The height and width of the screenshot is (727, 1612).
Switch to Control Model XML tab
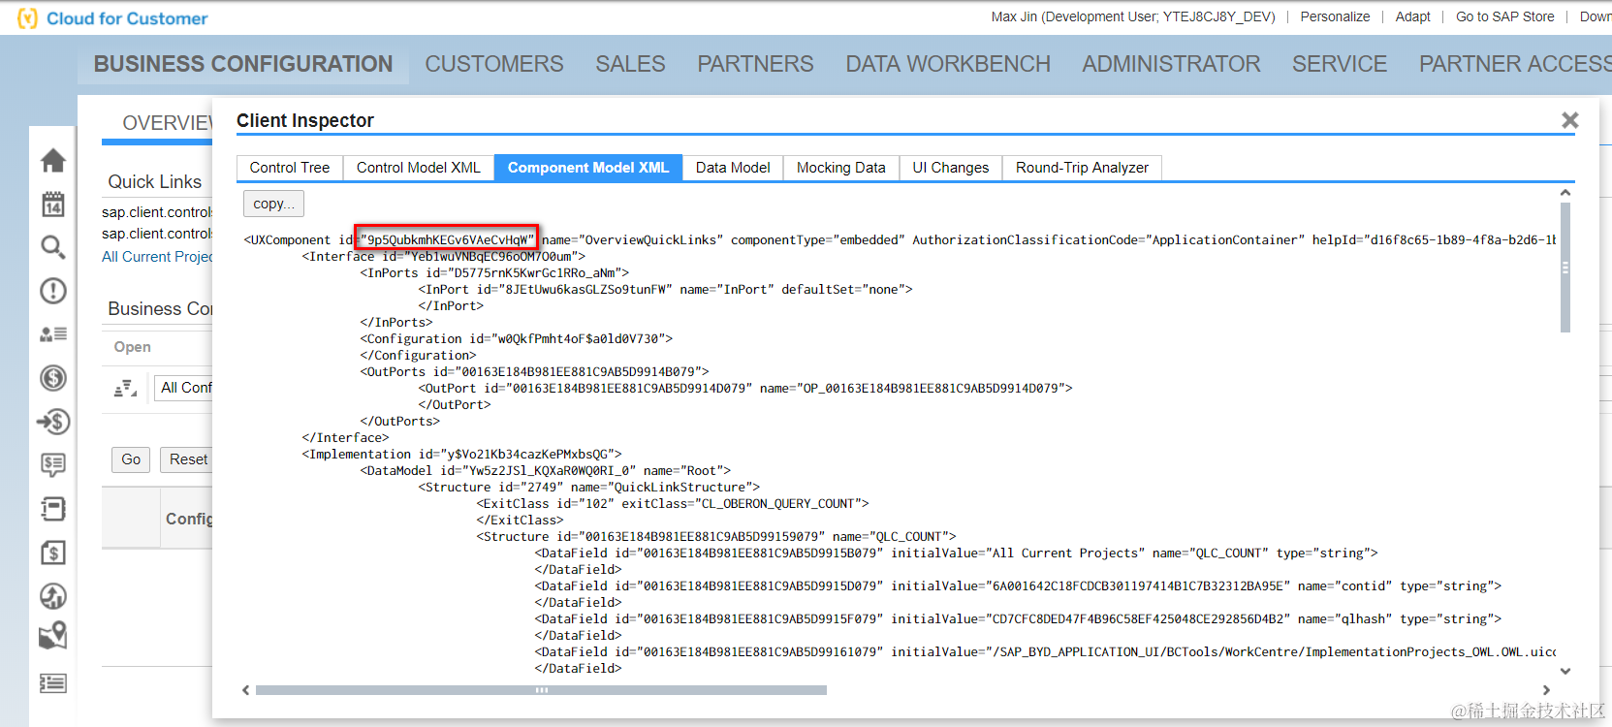(x=419, y=168)
